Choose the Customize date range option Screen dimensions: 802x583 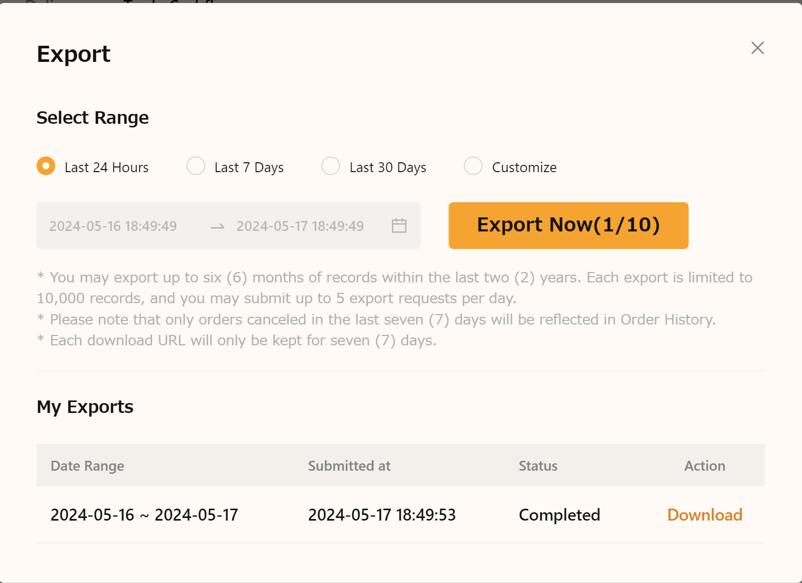[473, 166]
